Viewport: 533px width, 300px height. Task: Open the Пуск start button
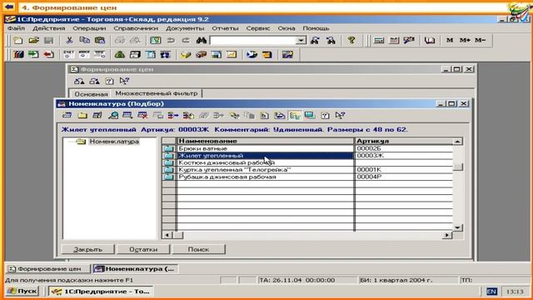tap(22, 291)
